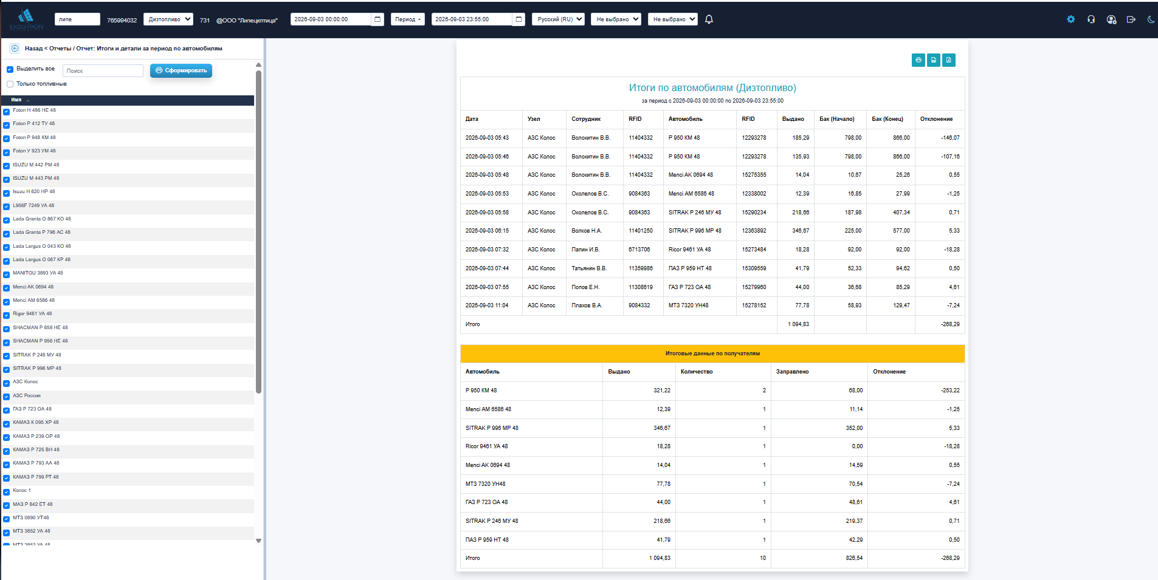The width and height of the screenshot is (1158, 580).
Task: Open settings via the blue gear icon
Action: (x=1070, y=19)
